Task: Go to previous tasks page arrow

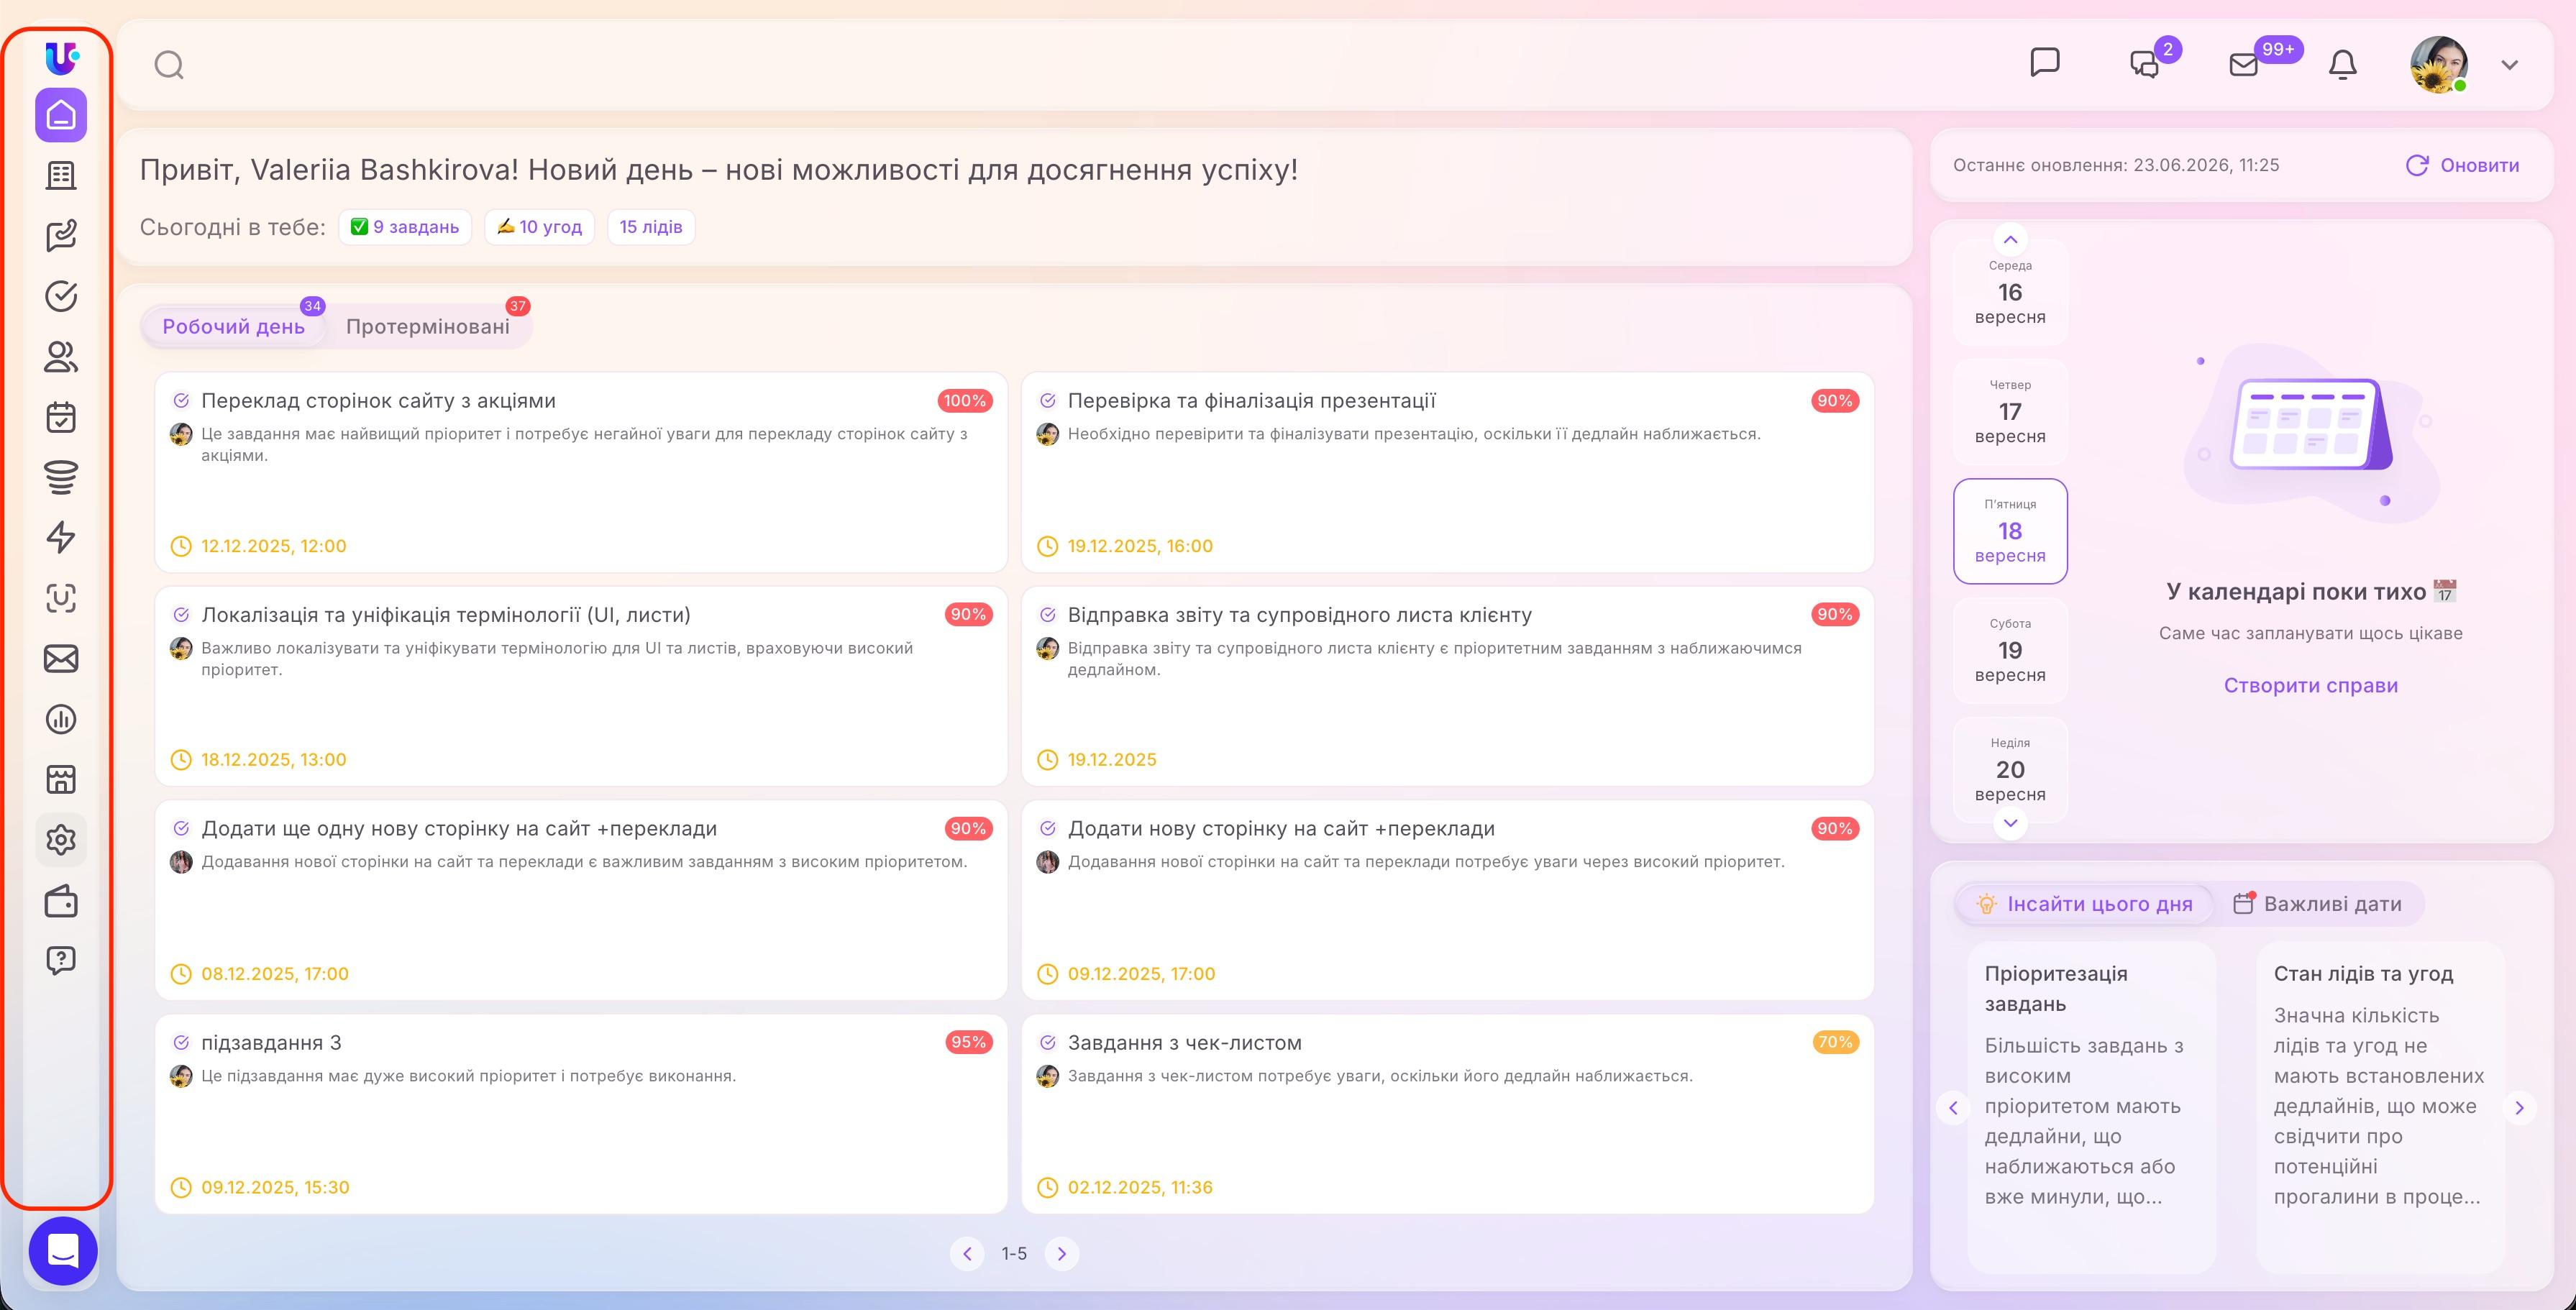Action: [967, 1254]
